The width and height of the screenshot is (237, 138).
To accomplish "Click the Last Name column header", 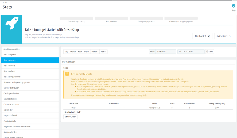I will (x=73, y=104).
